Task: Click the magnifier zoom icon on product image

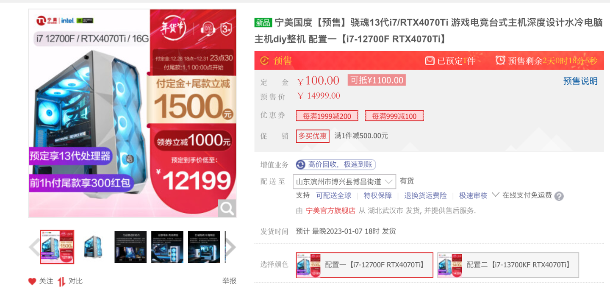Action: (227, 208)
